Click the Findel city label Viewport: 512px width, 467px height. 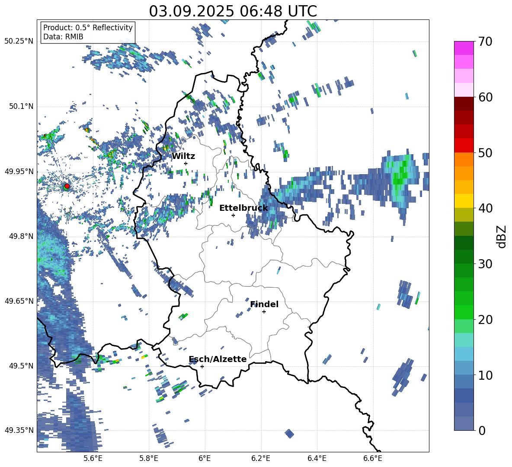(x=264, y=304)
